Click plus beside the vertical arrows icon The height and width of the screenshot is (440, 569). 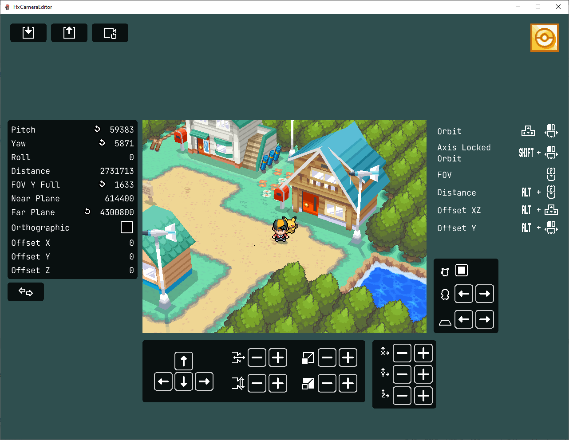click(278, 383)
